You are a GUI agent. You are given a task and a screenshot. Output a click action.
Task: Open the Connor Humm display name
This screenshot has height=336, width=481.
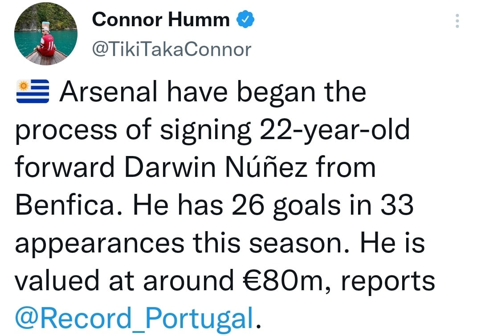point(161,20)
